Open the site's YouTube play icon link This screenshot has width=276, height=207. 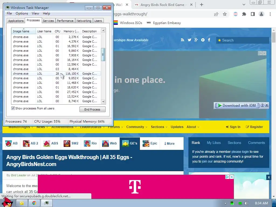click(x=203, y=40)
